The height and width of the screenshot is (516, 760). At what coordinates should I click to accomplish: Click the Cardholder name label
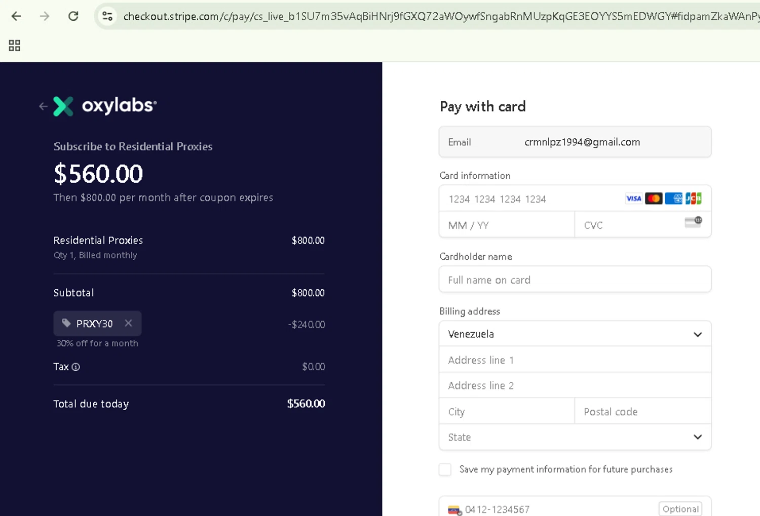coord(476,256)
